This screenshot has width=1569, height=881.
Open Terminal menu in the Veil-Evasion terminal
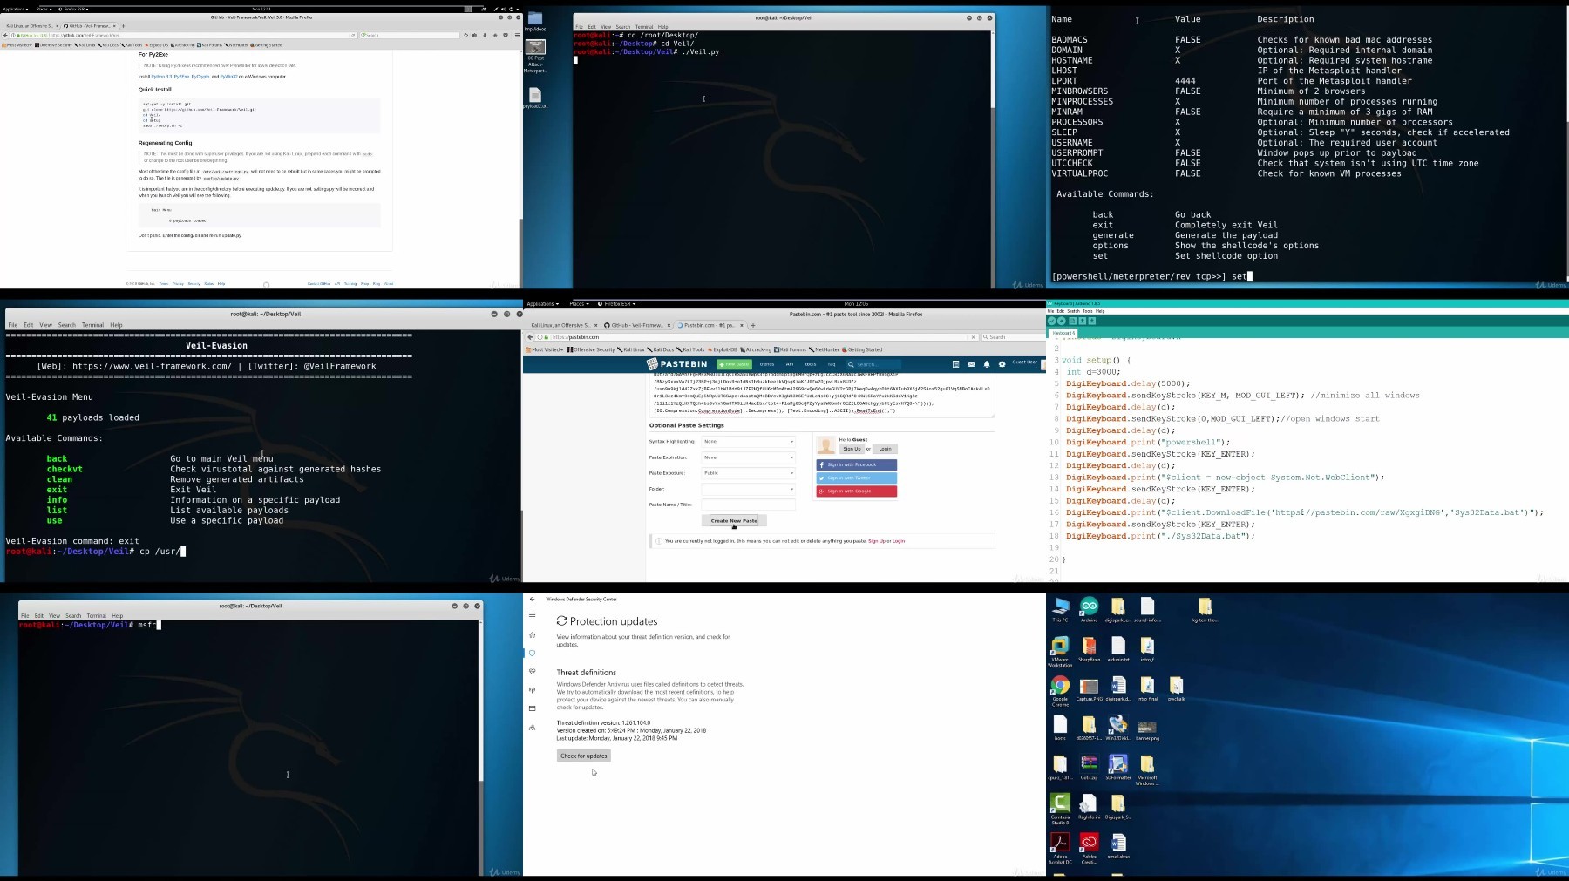coord(92,325)
